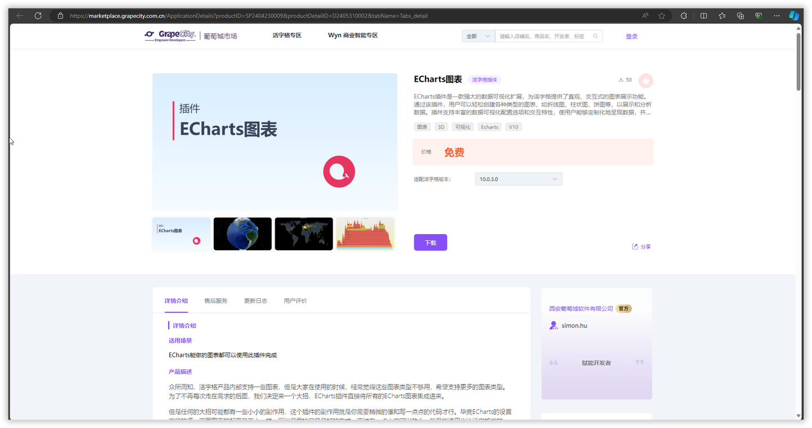Click the favorites star in address bar

(661, 15)
